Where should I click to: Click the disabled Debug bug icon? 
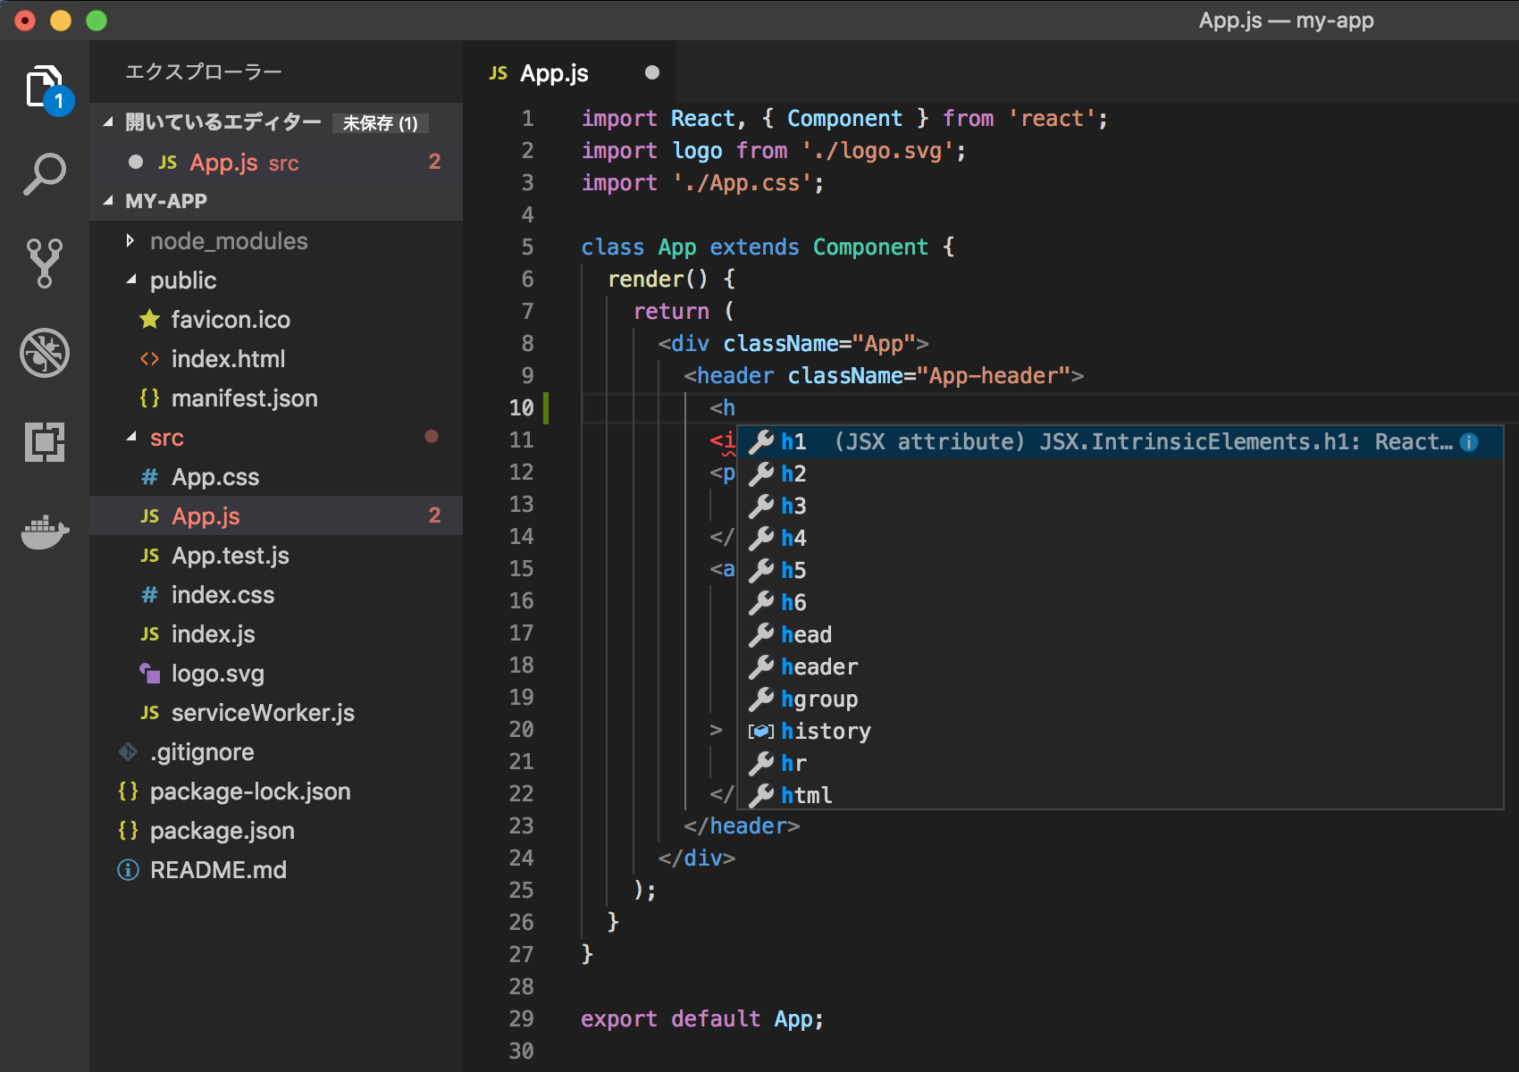(x=45, y=352)
